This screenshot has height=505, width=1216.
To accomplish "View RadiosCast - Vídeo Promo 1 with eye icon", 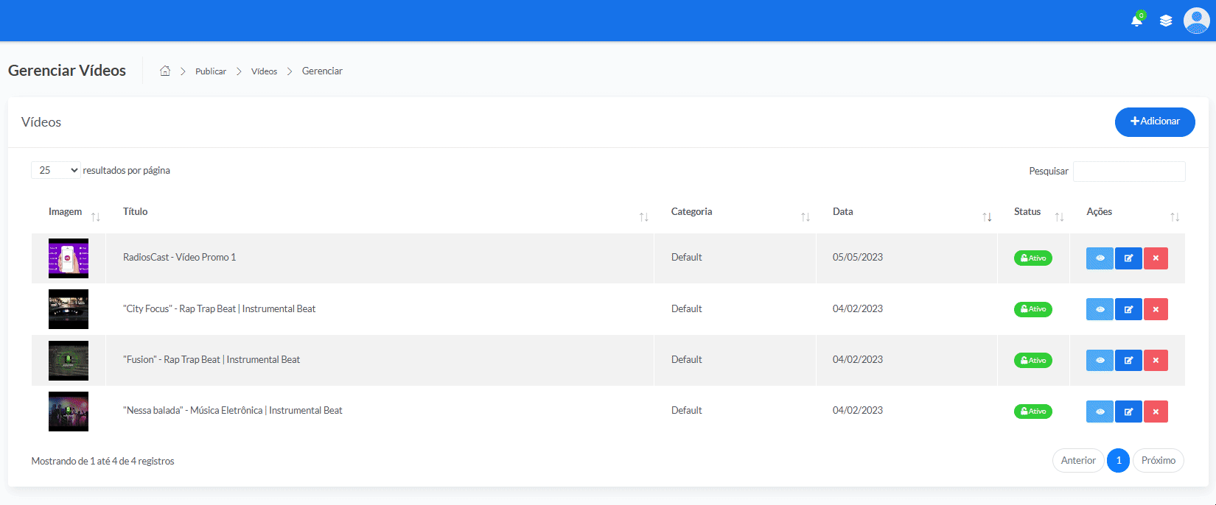I will pyautogui.click(x=1100, y=258).
